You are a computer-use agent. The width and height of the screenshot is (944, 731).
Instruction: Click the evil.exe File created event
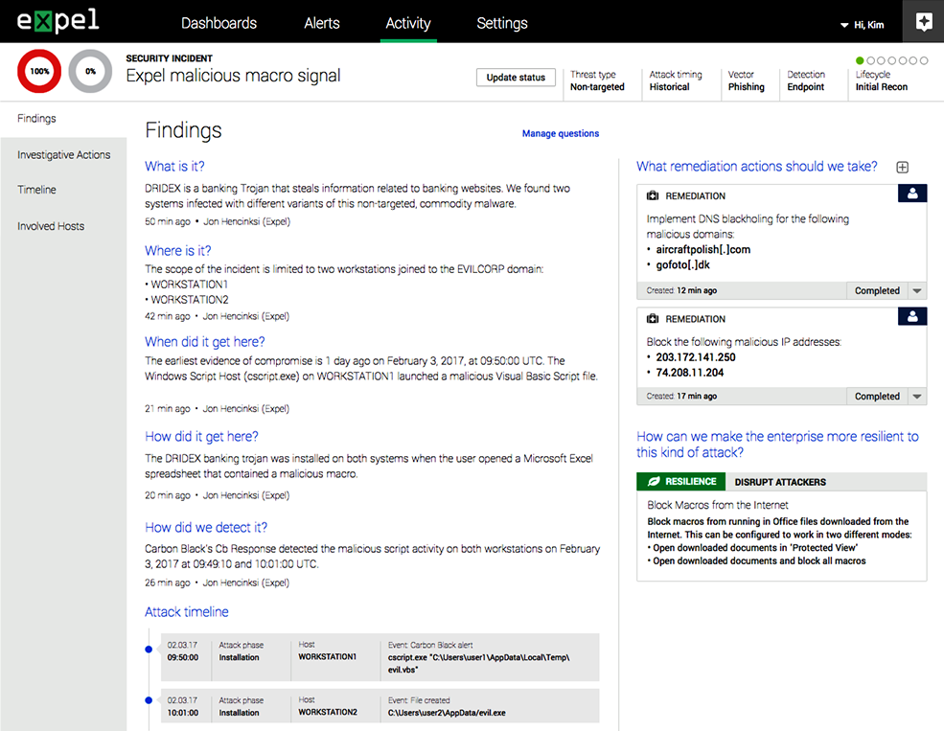click(447, 713)
